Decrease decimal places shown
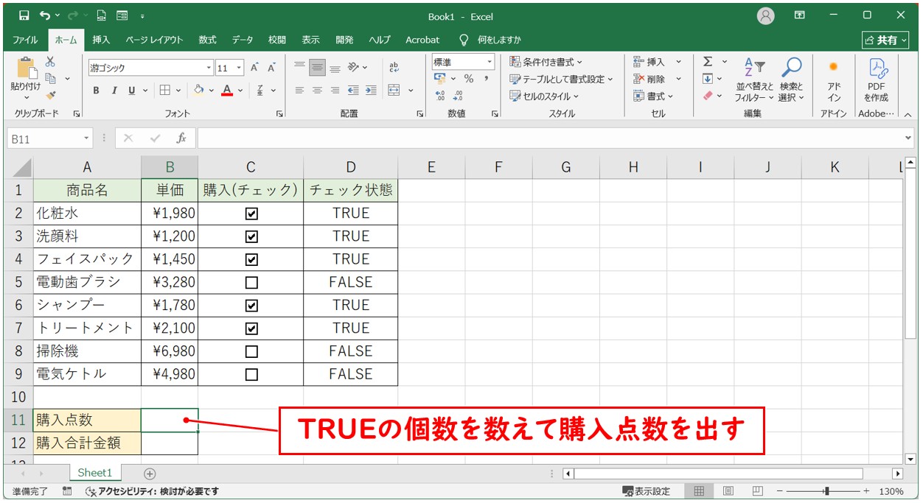The width and height of the screenshot is (923, 503). click(458, 96)
